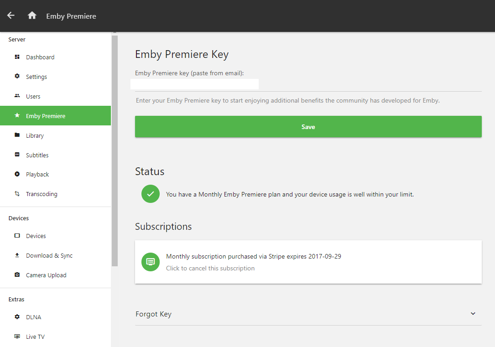Click the Users people icon
The width and height of the screenshot is (495, 347).
(17, 96)
